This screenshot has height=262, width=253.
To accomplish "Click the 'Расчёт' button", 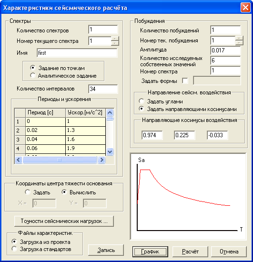I will (190, 252).
